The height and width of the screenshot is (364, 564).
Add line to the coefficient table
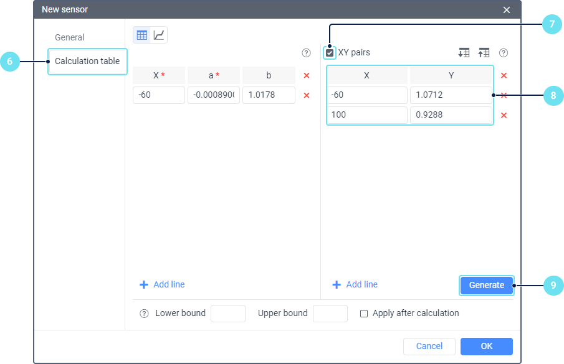tap(162, 284)
